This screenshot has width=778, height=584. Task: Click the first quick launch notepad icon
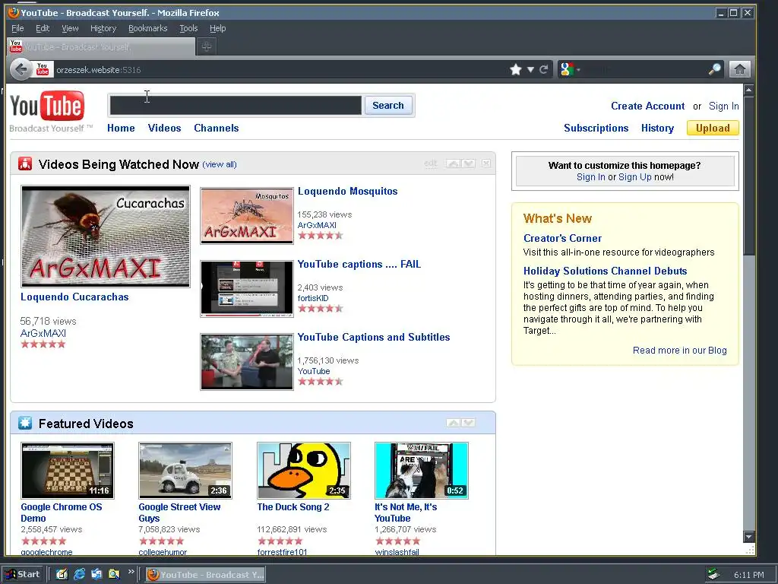click(x=62, y=575)
